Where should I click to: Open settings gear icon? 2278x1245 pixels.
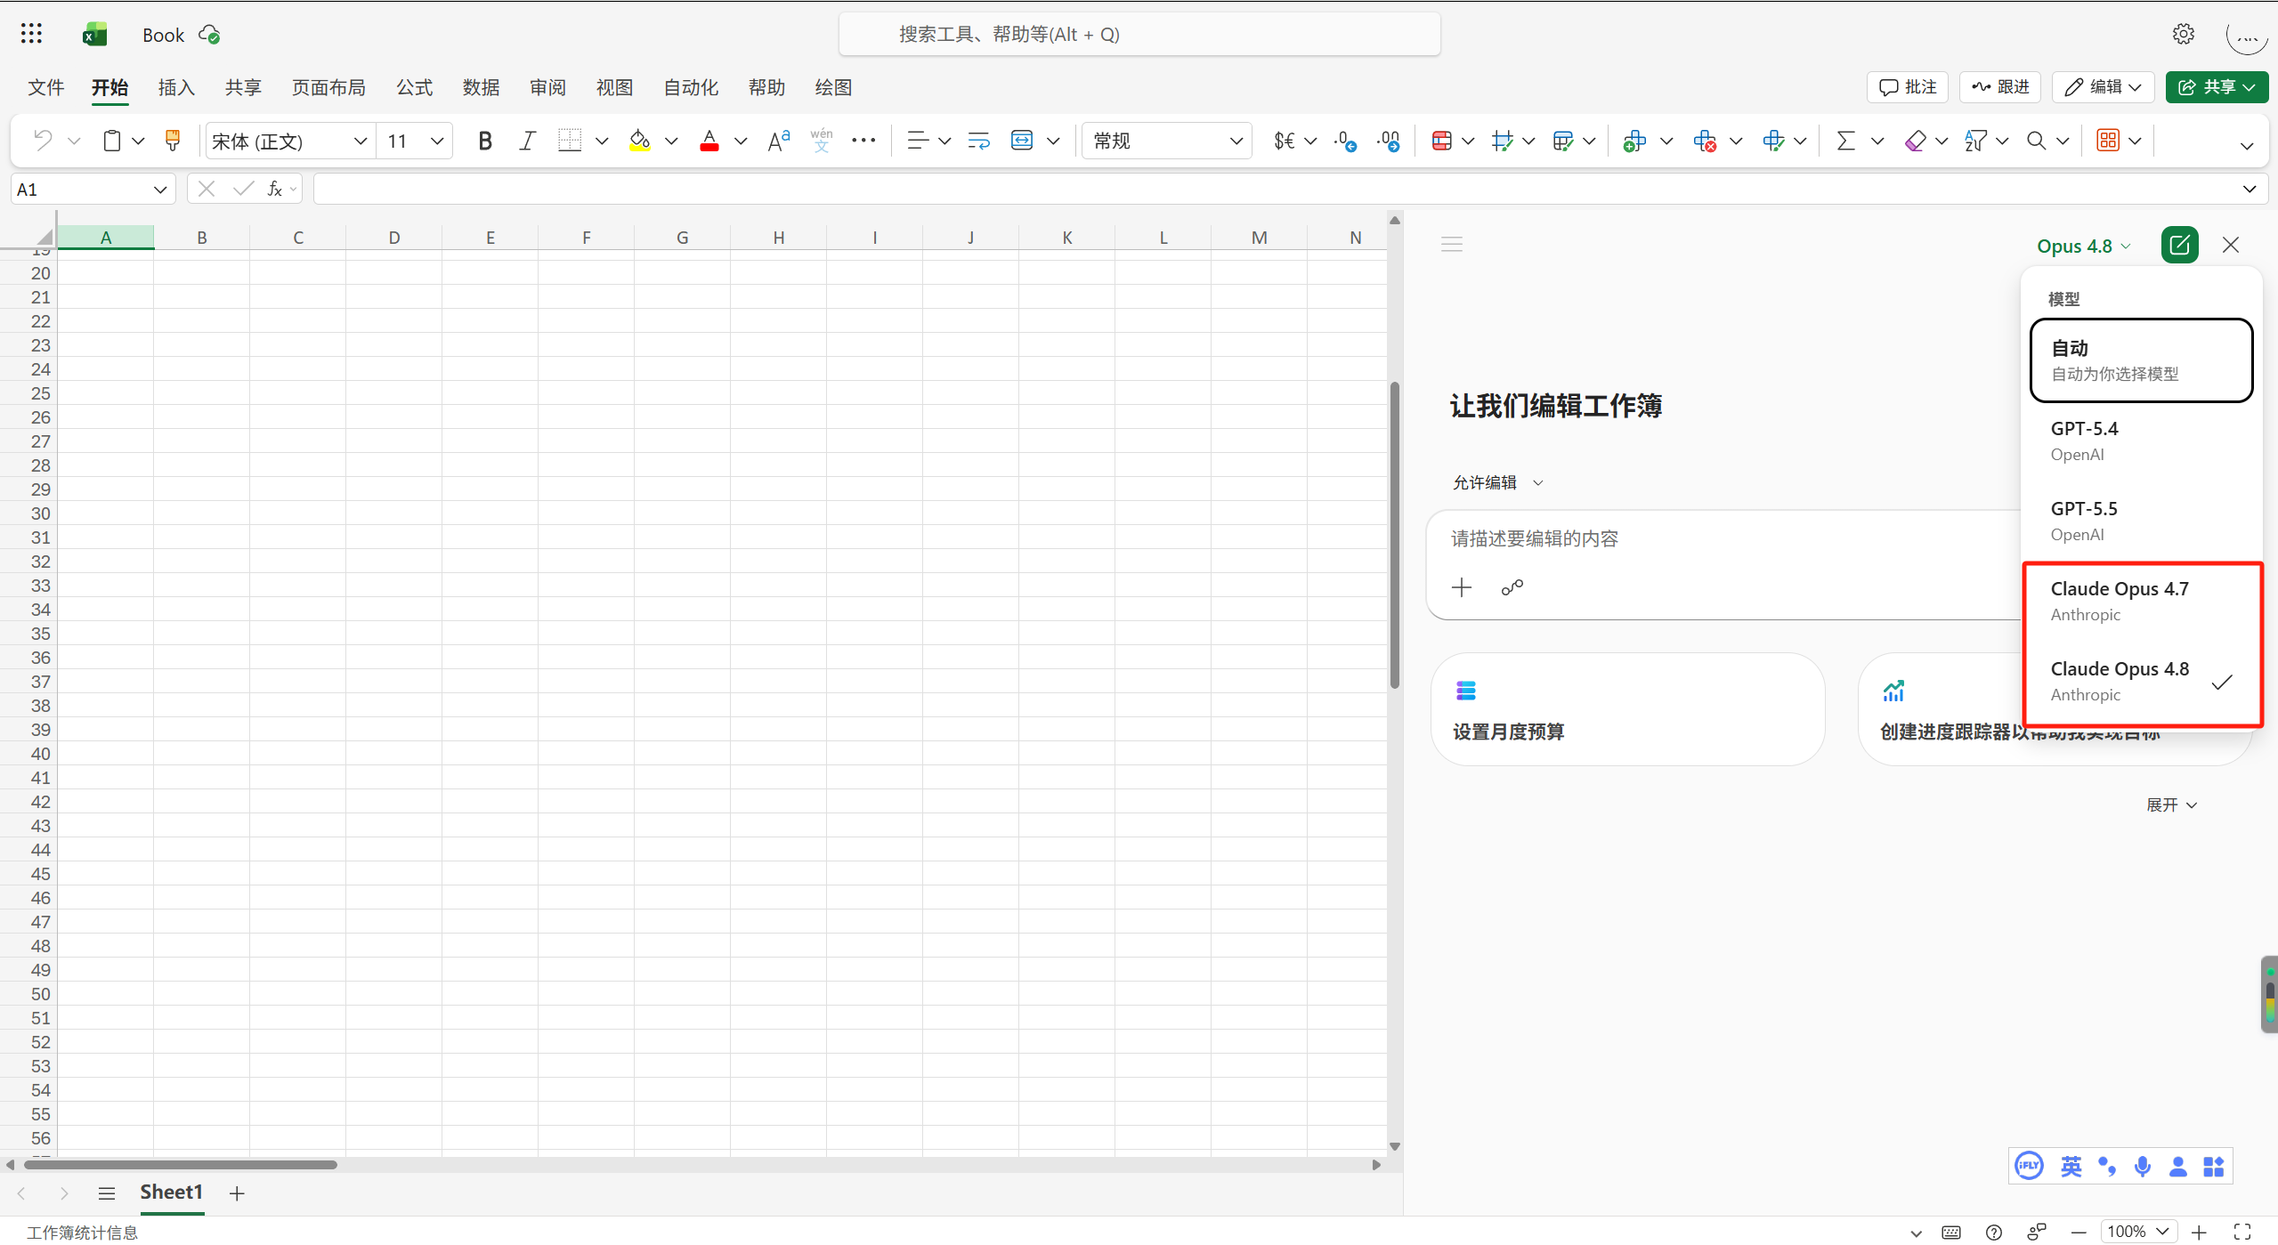[2183, 34]
